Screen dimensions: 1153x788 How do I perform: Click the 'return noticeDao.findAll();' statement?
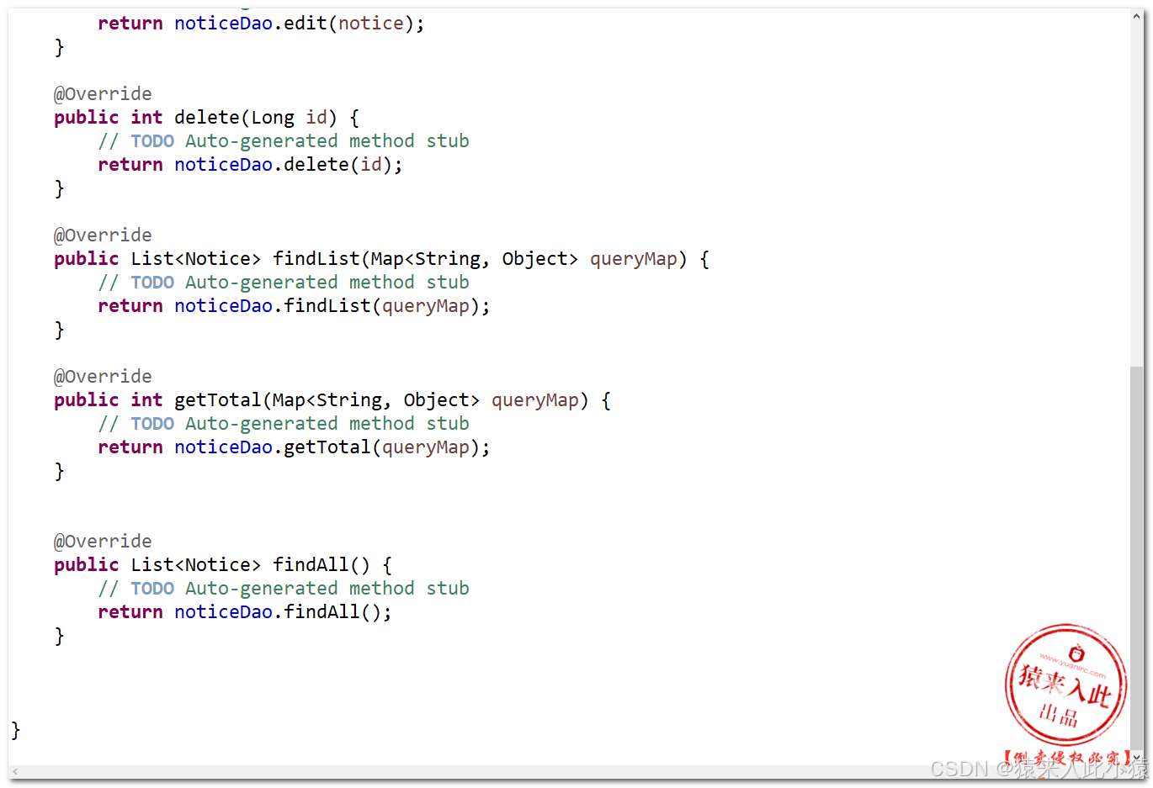(x=245, y=612)
